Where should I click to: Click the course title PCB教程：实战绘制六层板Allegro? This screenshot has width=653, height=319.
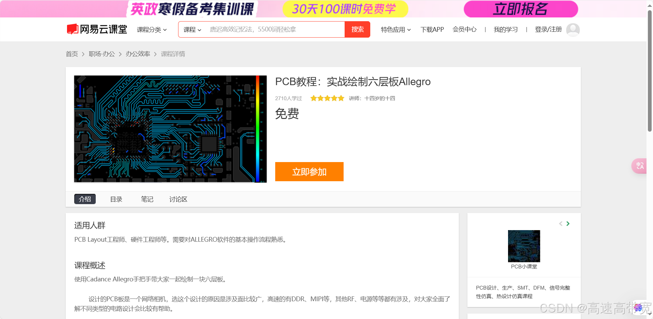click(x=353, y=82)
